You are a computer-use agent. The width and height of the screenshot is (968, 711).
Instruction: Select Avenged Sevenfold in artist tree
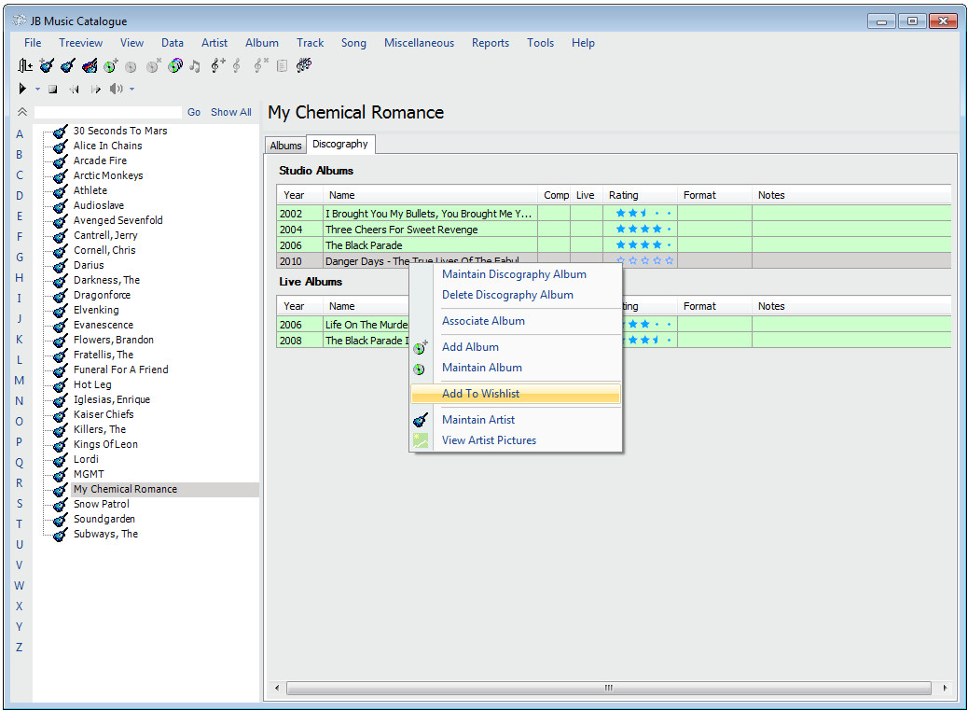click(118, 220)
